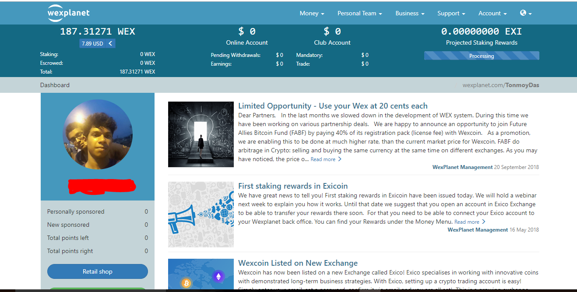Click the green button below Retail shop

97,289
